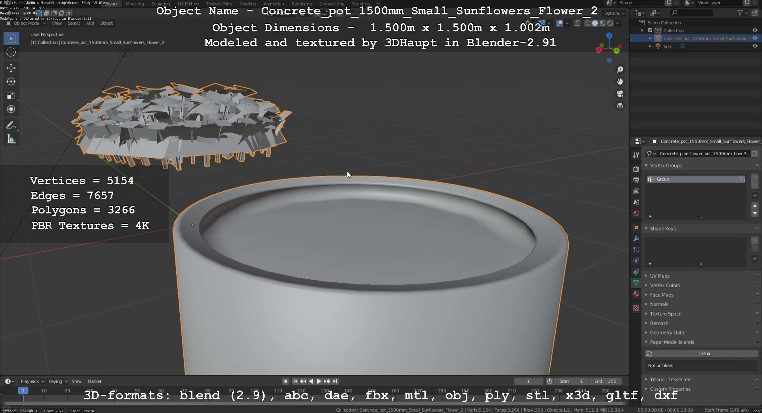
Task: Switch to rendered viewport shading
Action: (x=610, y=23)
